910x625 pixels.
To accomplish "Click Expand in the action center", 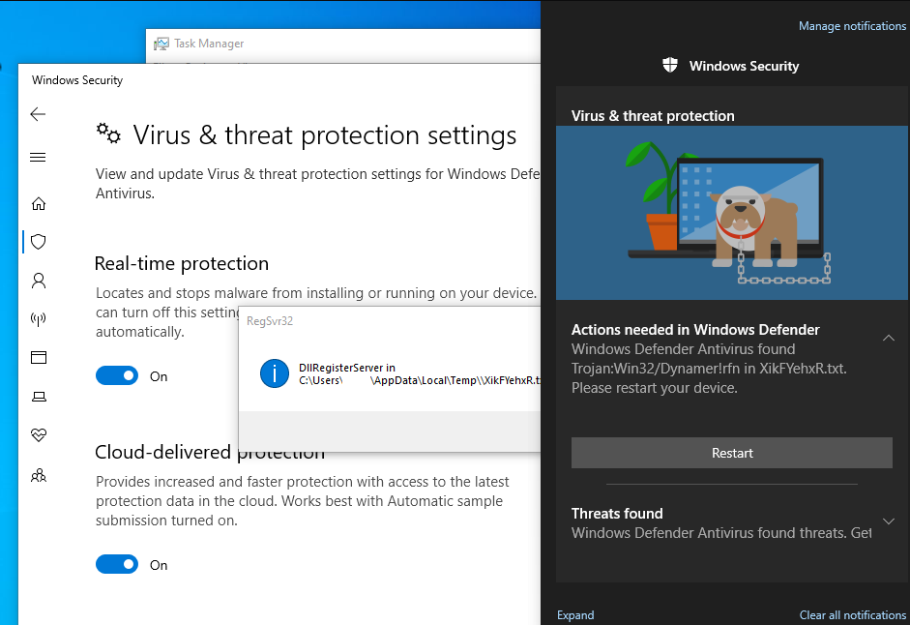I will [575, 615].
